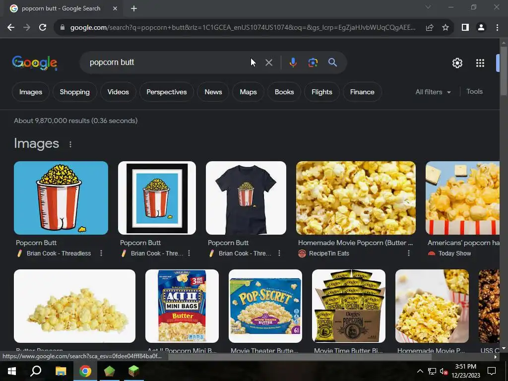Switch to Videos filter
The width and height of the screenshot is (508, 381).
click(118, 92)
